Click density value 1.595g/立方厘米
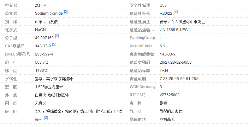The image size is (249, 127). (x=49, y=87)
